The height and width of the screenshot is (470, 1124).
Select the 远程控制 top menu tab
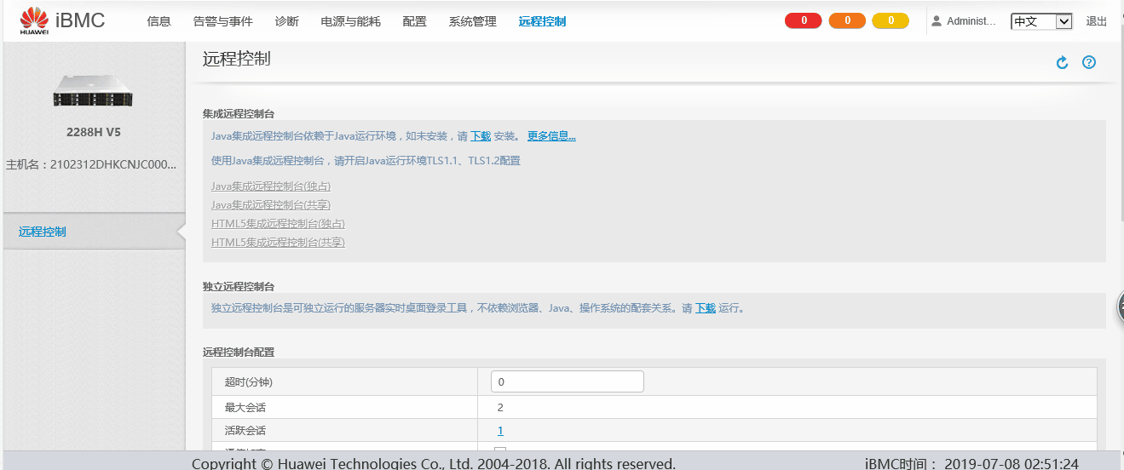(x=542, y=21)
